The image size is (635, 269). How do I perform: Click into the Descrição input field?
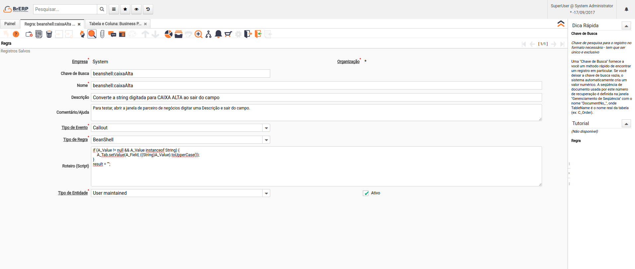point(316,98)
